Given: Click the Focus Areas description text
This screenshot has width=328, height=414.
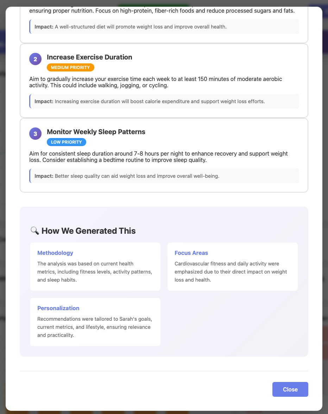Looking at the screenshot, I should (x=231, y=272).
